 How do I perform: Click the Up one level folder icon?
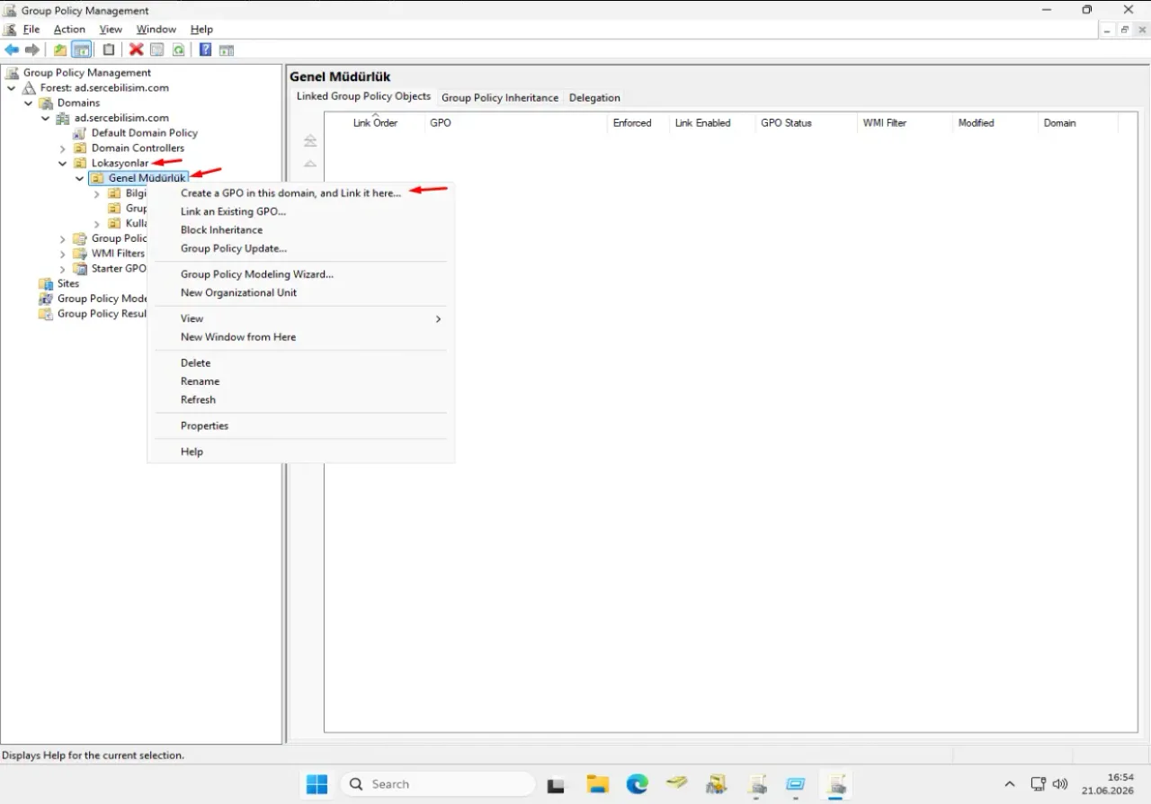pos(59,50)
